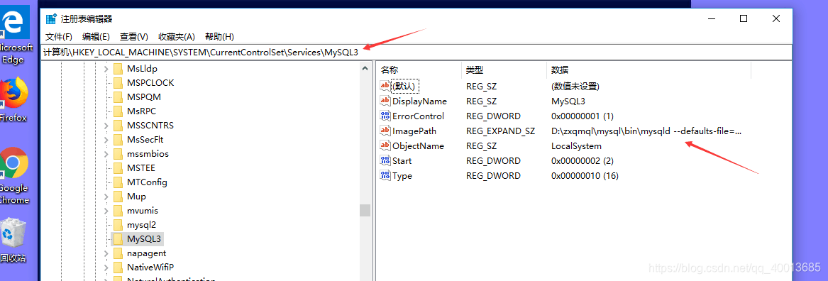Open the 帮助(H) menu
The width and height of the screenshot is (828, 281).
pyautogui.click(x=220, y=36)
